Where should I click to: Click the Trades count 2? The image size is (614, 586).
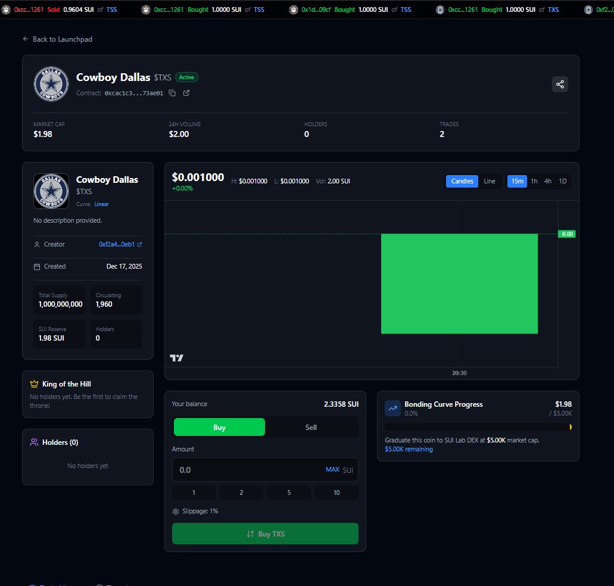coord(442,134)
